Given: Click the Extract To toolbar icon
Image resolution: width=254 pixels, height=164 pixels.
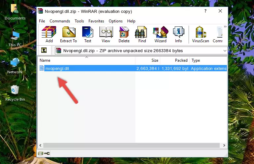Looking at the screenshot, I should tap(68, 35).
